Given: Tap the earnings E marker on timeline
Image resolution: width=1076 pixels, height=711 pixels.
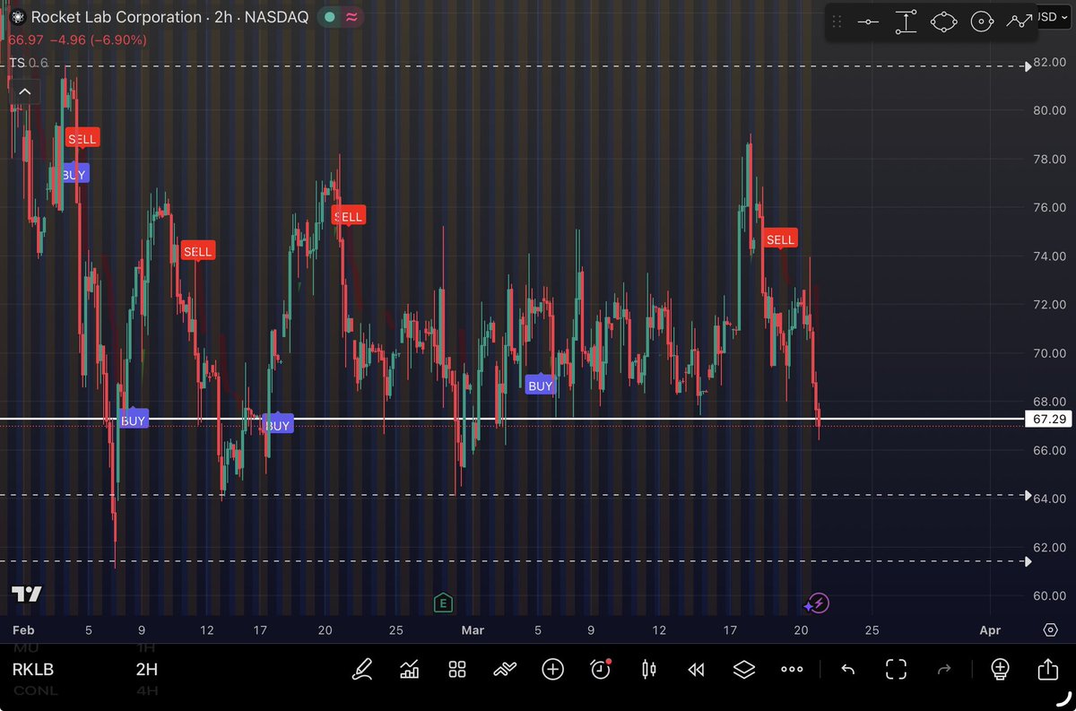Looking at the screenshot, I should click(443, 603).
